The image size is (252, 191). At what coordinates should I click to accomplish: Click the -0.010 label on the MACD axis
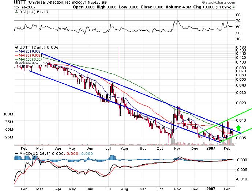pyautogui.click(x=241, y=179)
